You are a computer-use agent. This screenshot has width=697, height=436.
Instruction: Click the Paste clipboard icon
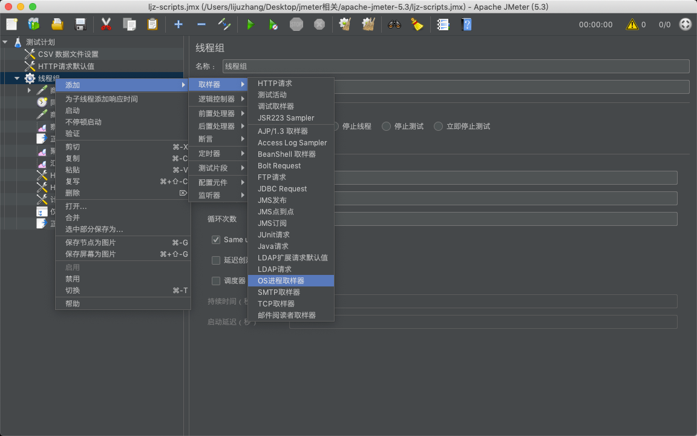point(152,24)
